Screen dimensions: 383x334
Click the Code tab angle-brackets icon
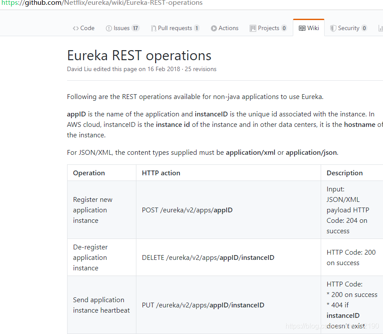tap(76, 28)
